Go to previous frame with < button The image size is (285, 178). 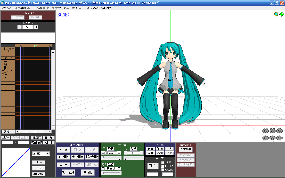coord(20,27)
